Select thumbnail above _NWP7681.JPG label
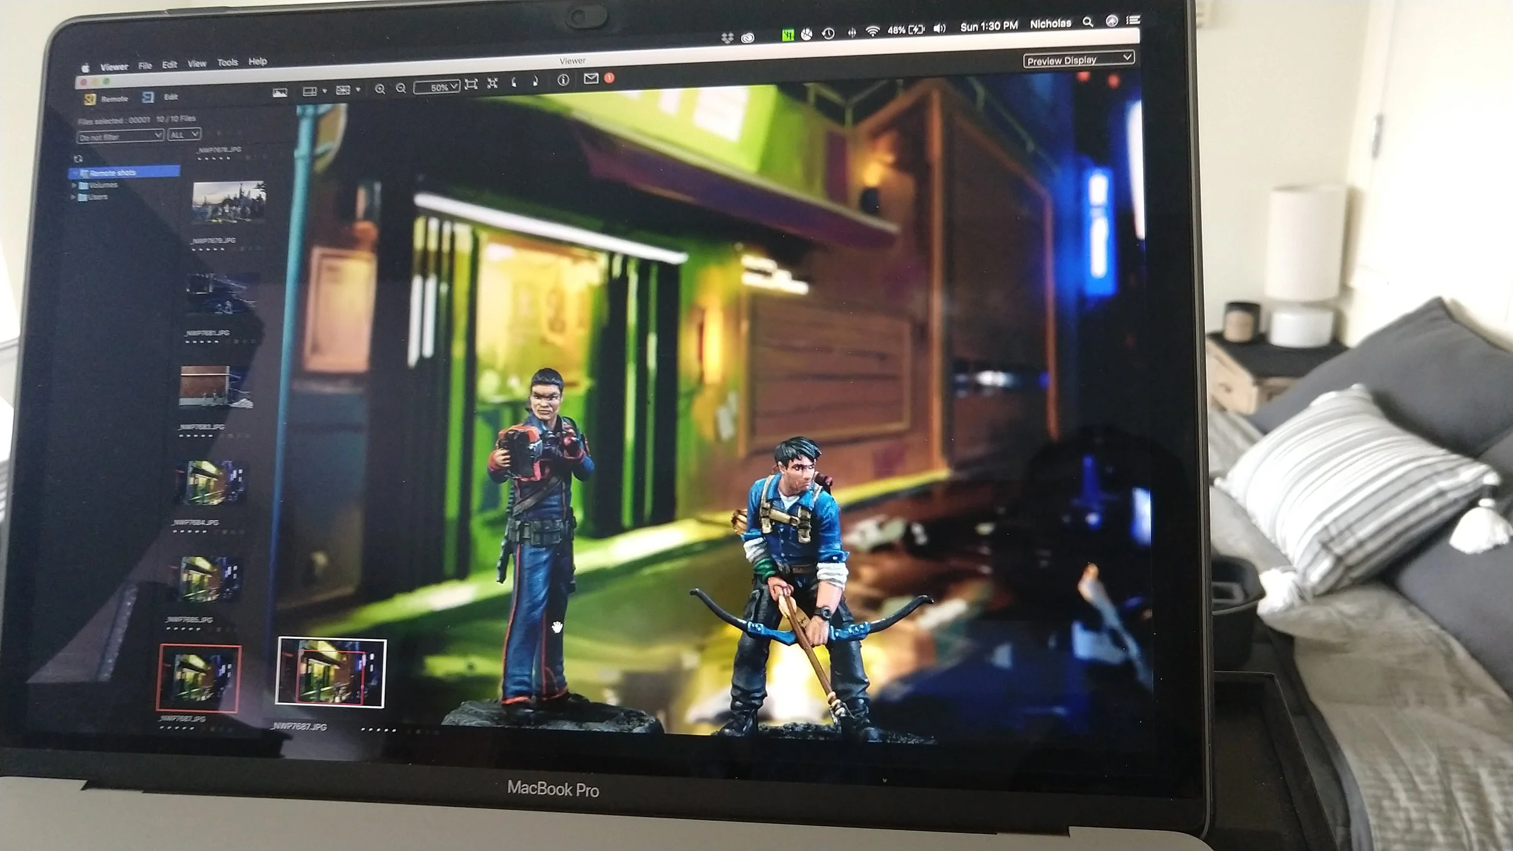The height and width of the screenshot is (851, 1513). pos(222,295)
